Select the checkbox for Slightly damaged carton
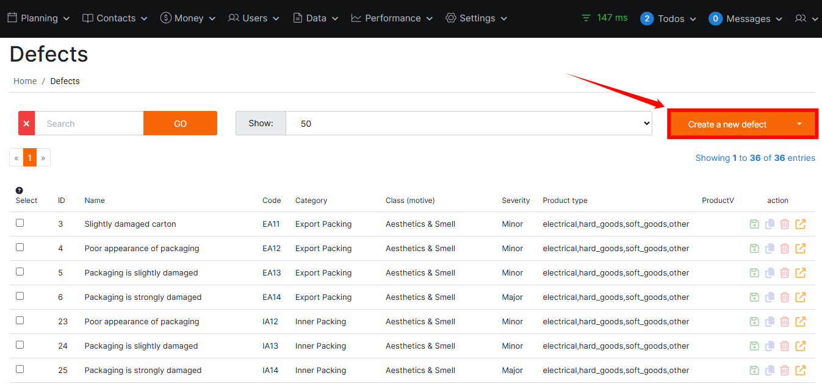Screen dimensions: 822x384 tap(20, 223)
